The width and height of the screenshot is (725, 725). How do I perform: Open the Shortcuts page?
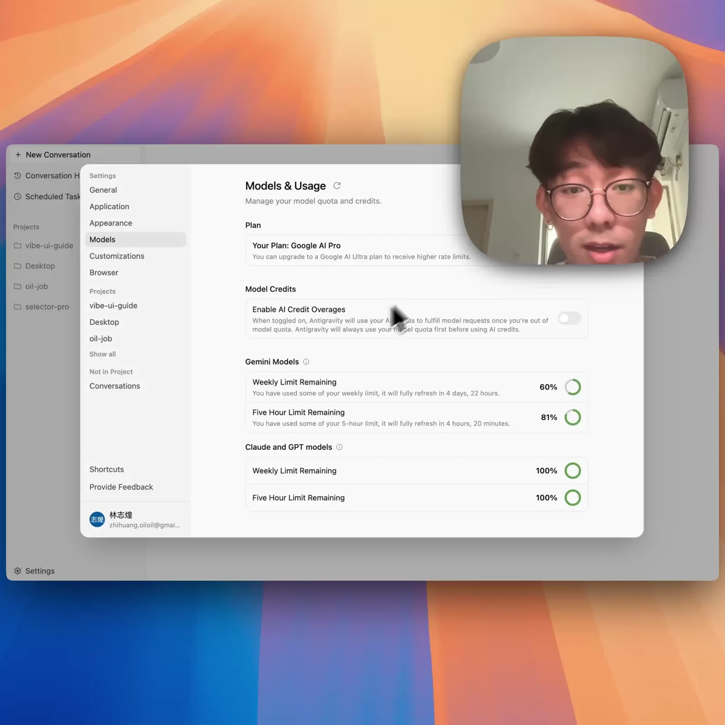pyautogui.click(x=106, y=469)
